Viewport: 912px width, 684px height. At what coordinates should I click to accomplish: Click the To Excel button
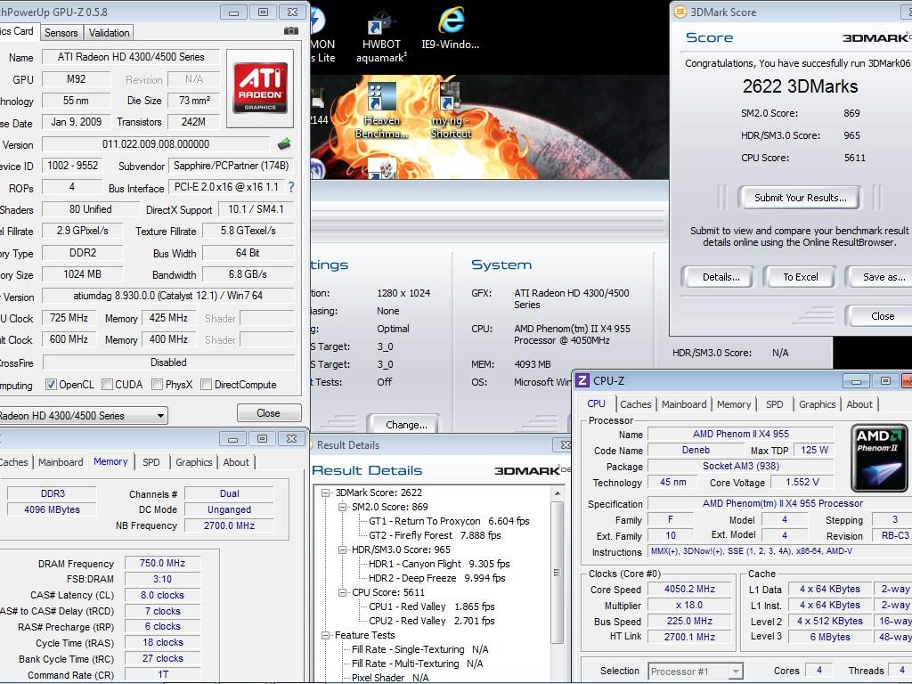[x=801, y=277]
